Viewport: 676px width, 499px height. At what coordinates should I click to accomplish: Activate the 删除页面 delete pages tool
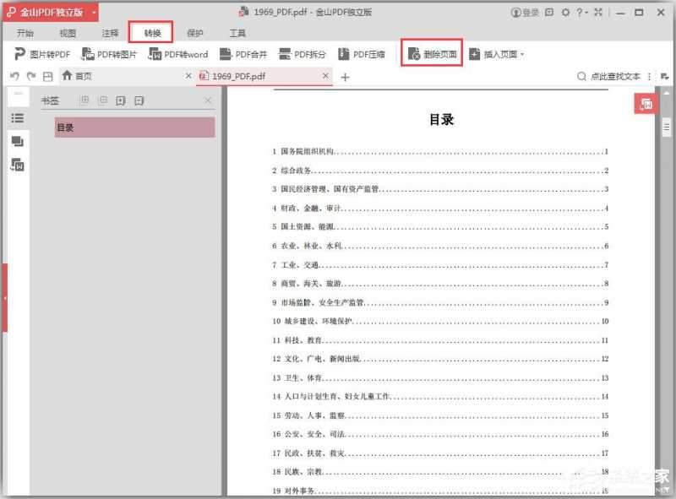(433, 52)
